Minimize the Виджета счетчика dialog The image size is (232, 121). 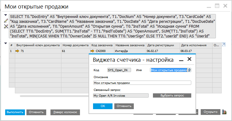pyautogui.click(x=181, y=60)
